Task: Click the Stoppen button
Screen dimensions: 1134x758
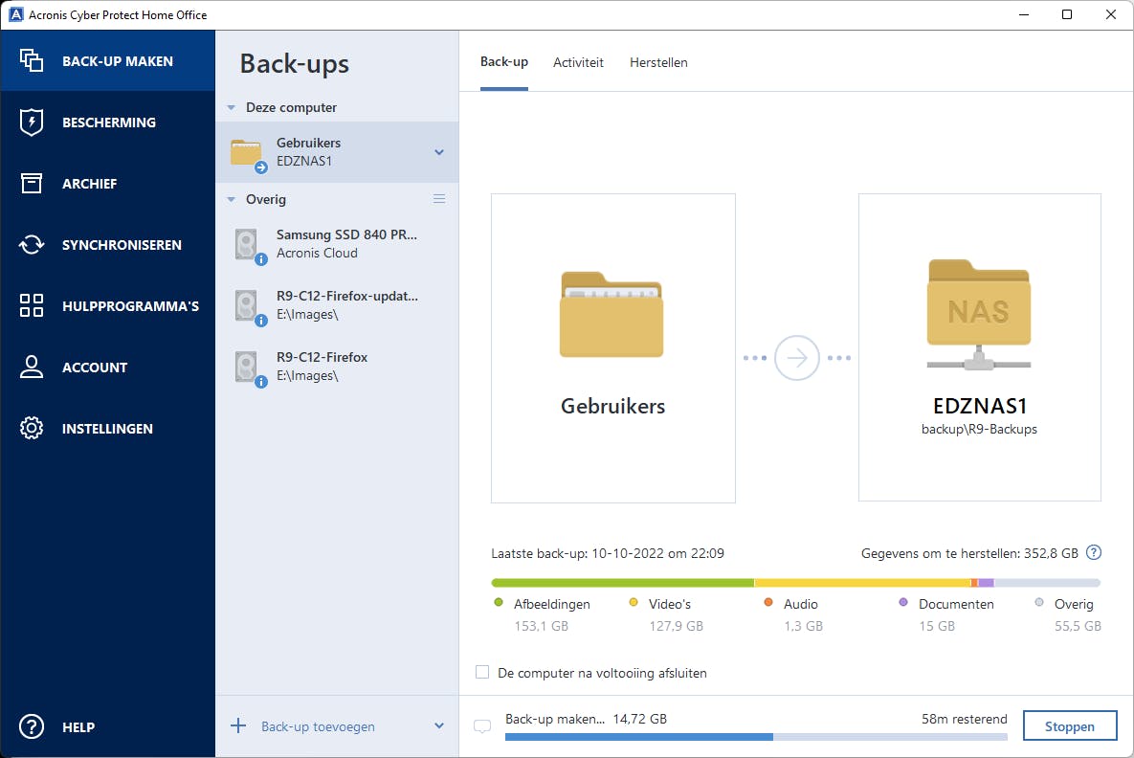Action: click(x=1070, y=726)
